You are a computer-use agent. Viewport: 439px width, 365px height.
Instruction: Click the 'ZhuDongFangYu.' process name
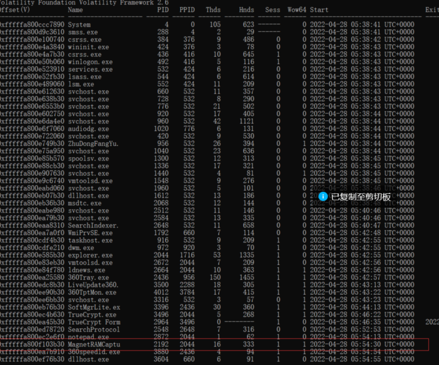[x=93, y=143]
